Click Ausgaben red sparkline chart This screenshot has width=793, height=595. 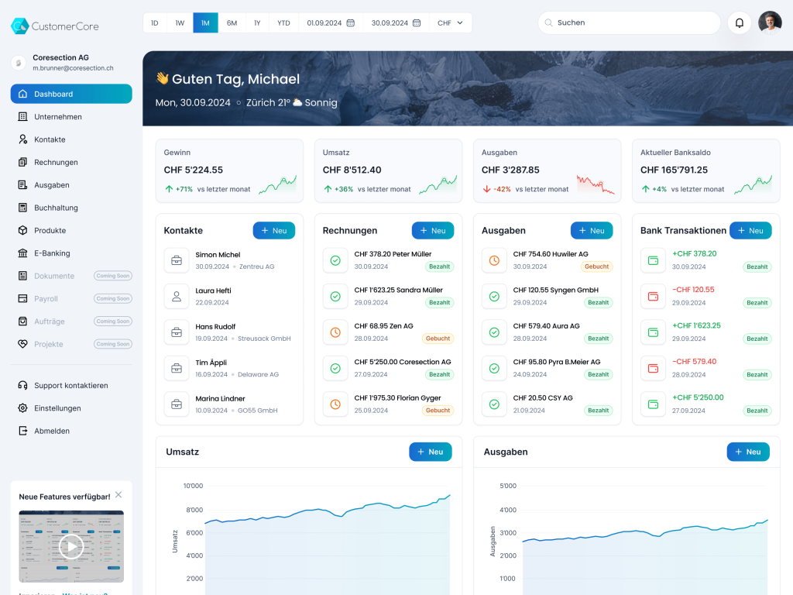(x=596, y=184)
